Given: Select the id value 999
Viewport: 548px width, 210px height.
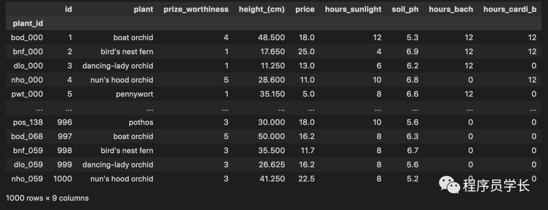Looking at the screenshot, I should pos(64,164).
